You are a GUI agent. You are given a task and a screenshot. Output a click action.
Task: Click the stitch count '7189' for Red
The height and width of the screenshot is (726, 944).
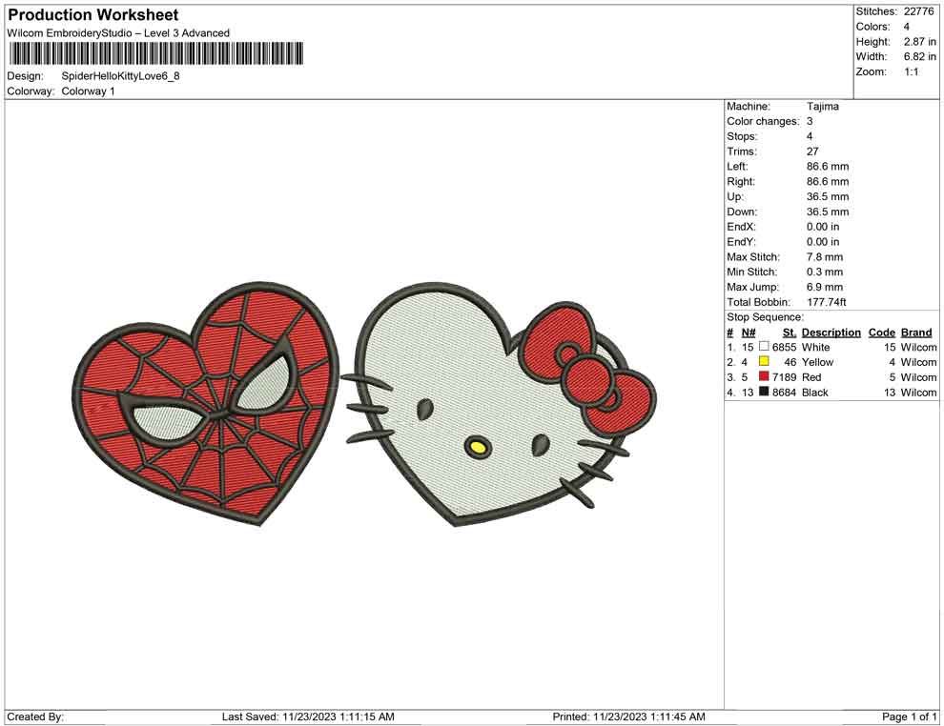pos(784,377)
